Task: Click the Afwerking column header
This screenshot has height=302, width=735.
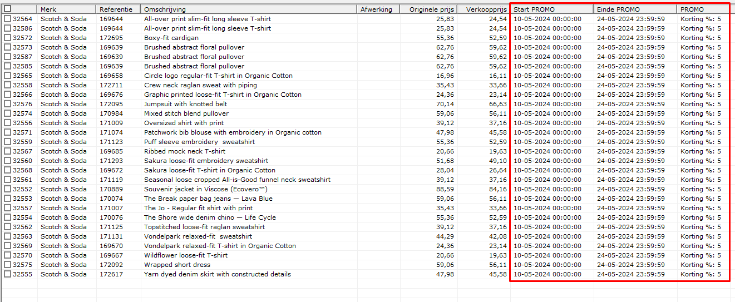Action: (x=378, y=9)
